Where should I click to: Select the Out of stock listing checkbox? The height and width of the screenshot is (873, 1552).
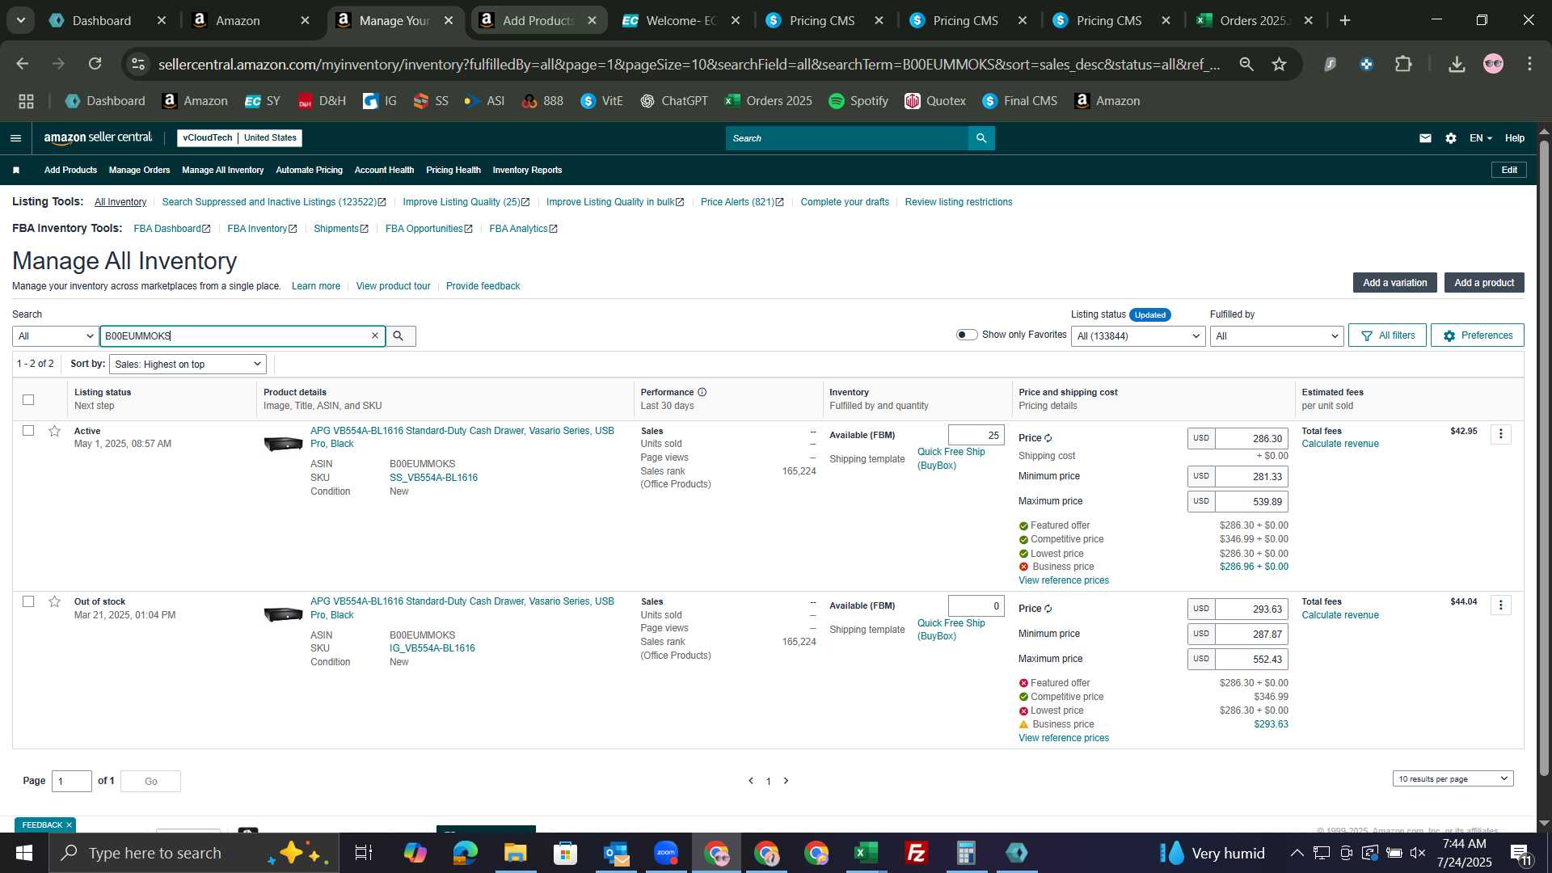pyautogui.click(x=28, y=601)
